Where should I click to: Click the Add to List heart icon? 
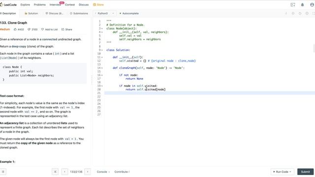pos(43,29)
